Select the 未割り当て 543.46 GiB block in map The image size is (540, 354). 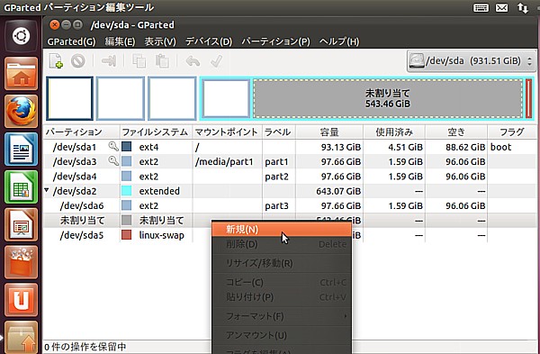[388, 98]
